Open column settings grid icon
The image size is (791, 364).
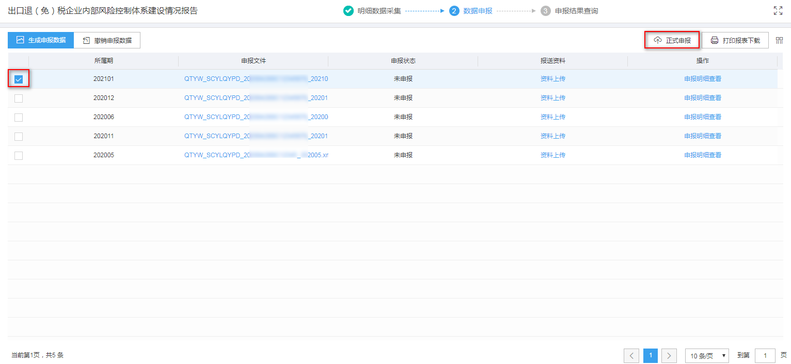[x=780, y=40]
